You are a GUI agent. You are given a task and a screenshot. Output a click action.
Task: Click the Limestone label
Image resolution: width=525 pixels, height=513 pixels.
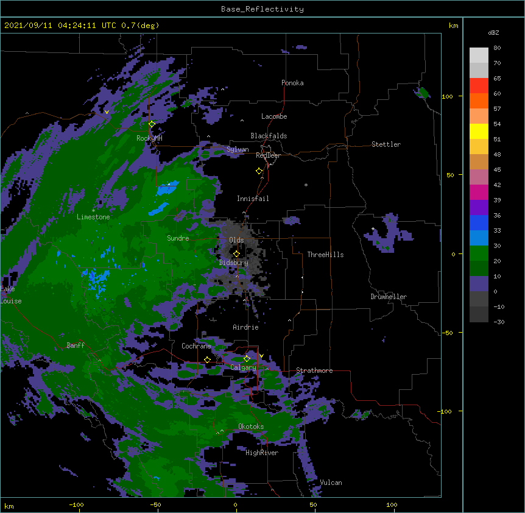(93, 217)
